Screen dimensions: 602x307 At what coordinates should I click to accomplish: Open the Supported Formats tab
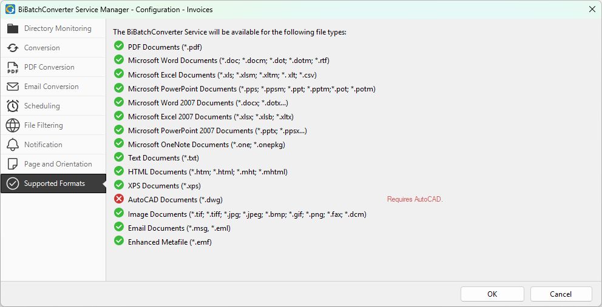54,183
